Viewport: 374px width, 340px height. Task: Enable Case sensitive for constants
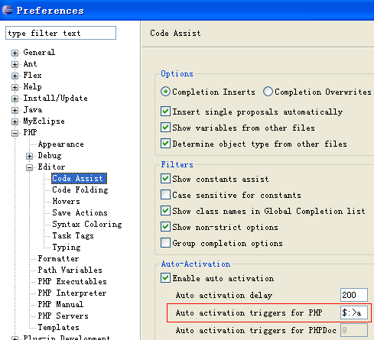(166, 195)
